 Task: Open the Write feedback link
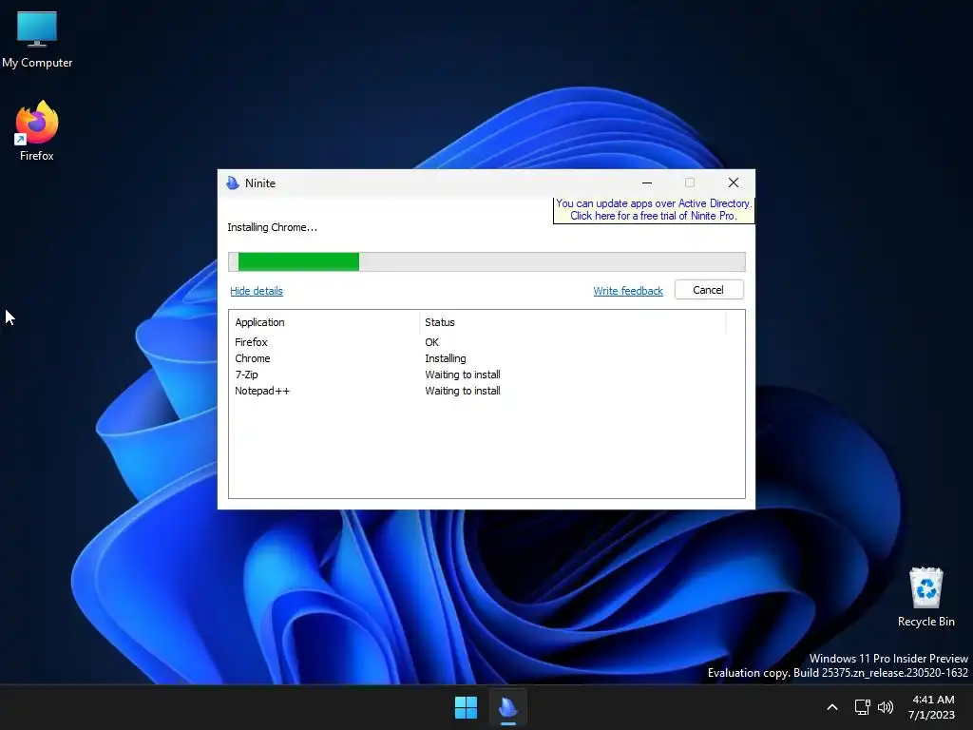[628, 291]
